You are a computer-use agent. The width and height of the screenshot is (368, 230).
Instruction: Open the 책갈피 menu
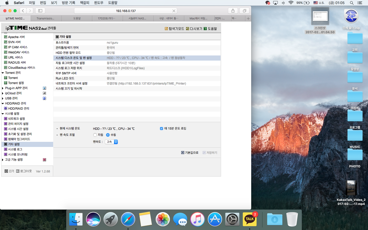[x=85, y=3]
